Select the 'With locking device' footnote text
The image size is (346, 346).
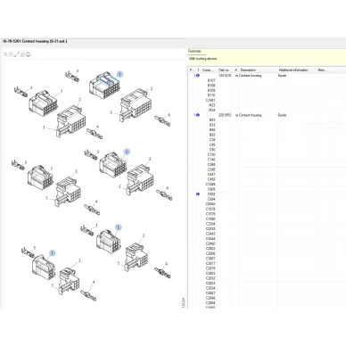202,59
